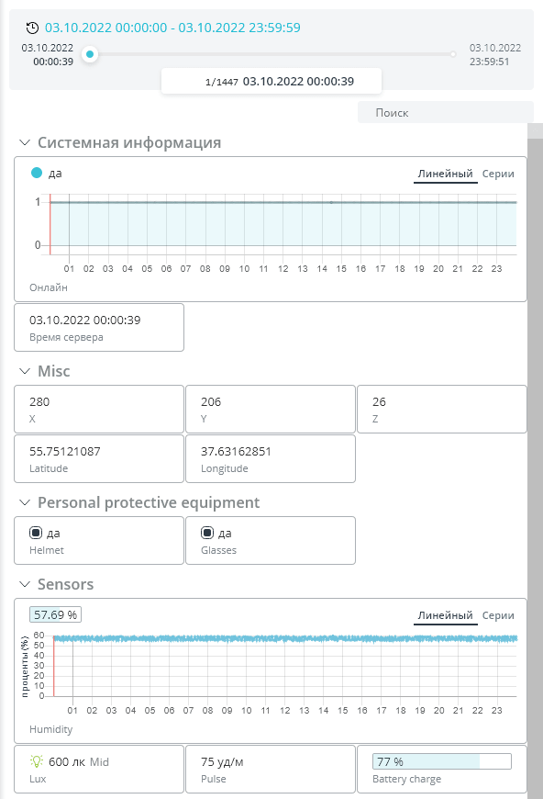Click the Поиск search field

pyautogui.click(x=445, y=113)
